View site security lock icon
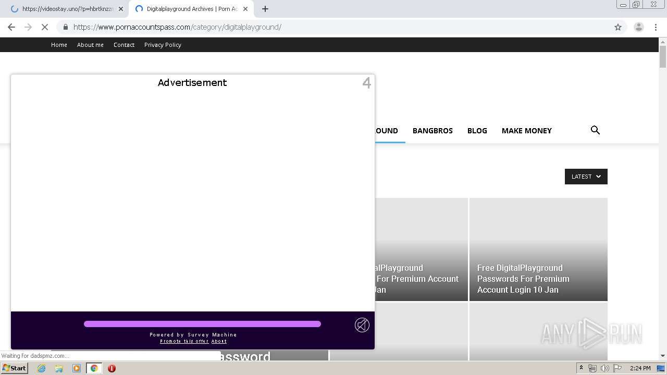Image resolution: width=667 pixels, height=375 pixels. [66, 27]
